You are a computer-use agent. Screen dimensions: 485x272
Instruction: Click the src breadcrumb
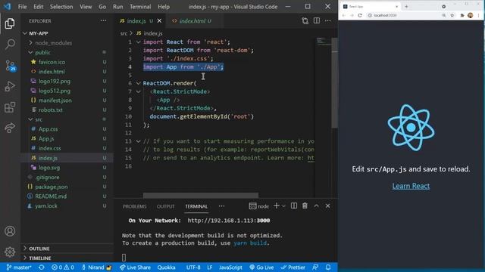point(124,33)
